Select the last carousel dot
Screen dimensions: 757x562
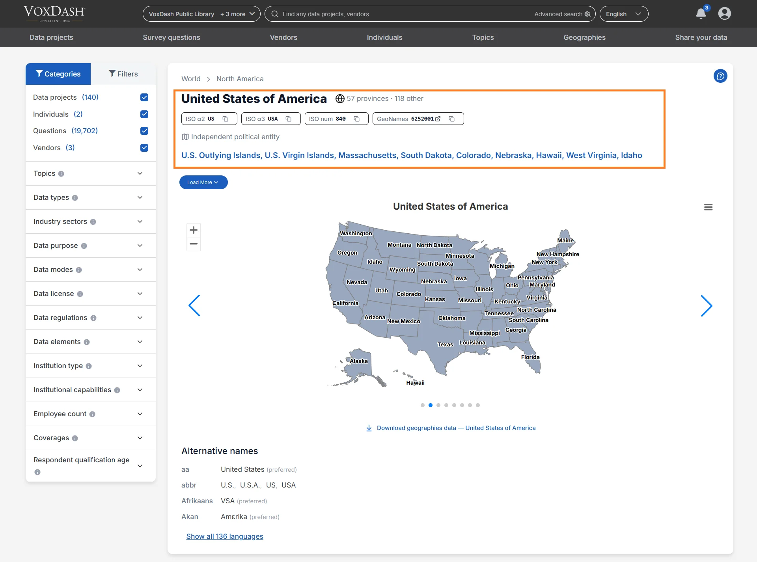point(478,405)
